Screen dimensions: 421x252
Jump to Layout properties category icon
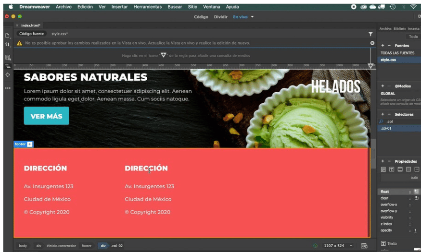[x=383, y=169]
